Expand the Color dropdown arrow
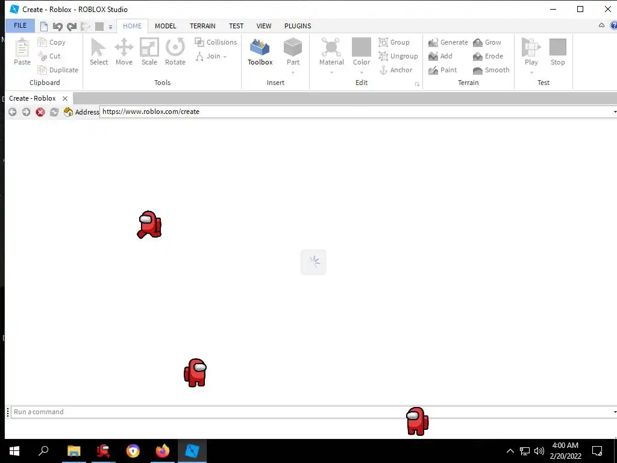Image resolution: width=617 pixels, height=463 pixels. 362,72
